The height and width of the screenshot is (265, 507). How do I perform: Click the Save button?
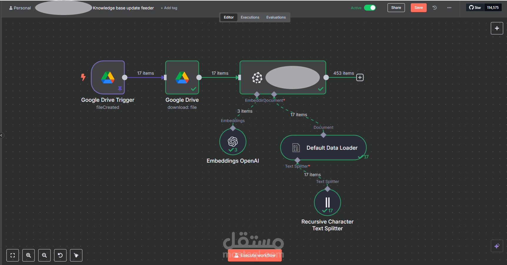click(418, 8)
